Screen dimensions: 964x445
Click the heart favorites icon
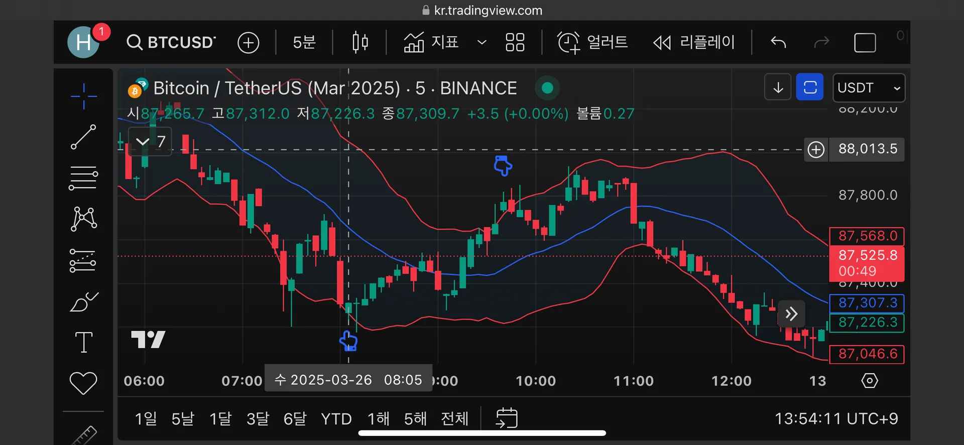[x=83, y=383]
